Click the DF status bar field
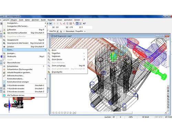 (x=114, y=117)
